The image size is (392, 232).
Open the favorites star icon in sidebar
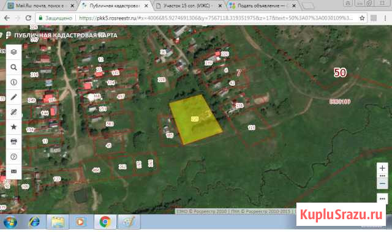click(x=13, y=127)
